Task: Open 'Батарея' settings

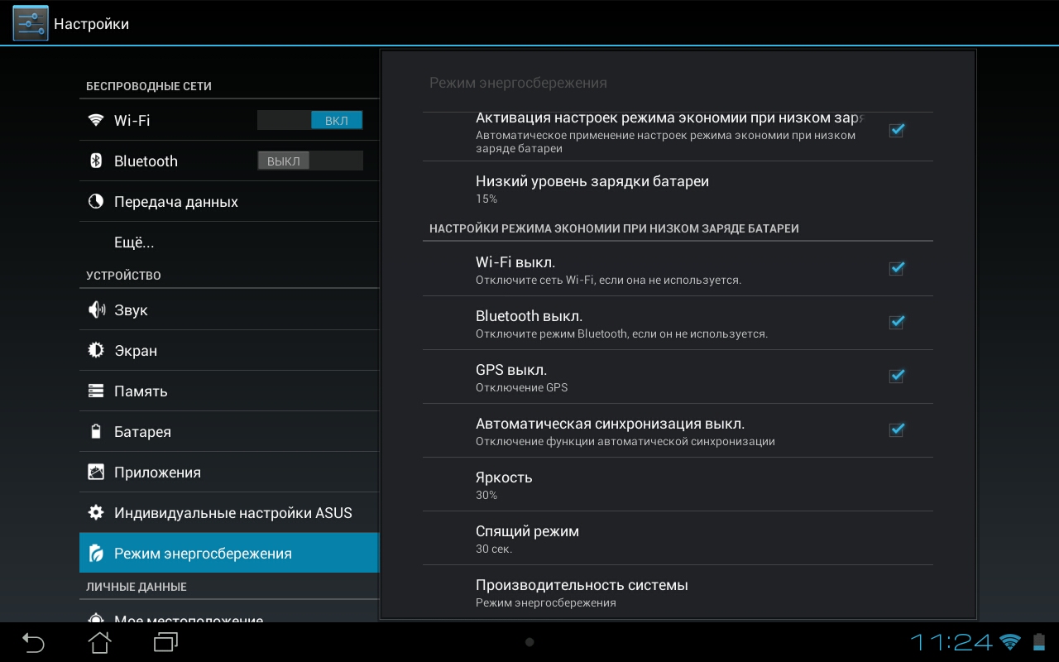Action: pyautogui.click(x=229, y=432)
